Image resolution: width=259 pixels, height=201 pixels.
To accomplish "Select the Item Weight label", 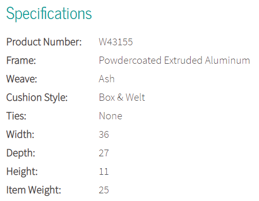I will [33, 190].
